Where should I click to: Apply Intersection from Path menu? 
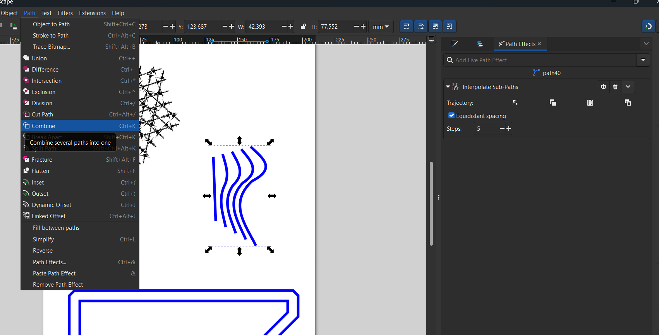pyautogui.click(x=80, y=81)
